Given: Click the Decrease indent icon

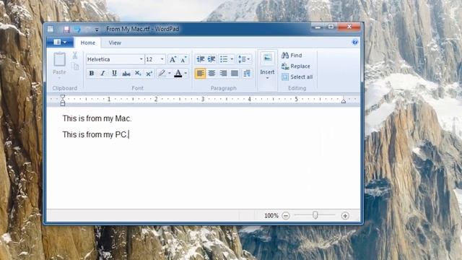Looking at the screenshot, I should point(201,59).
